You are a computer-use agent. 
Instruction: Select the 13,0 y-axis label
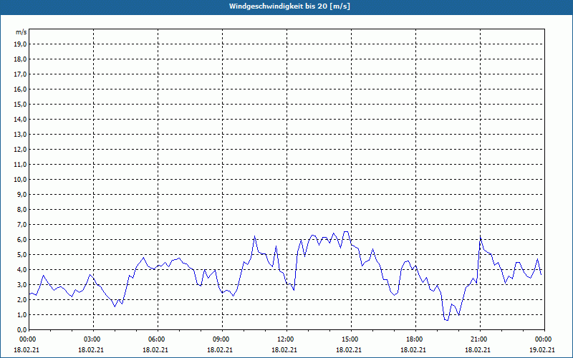[21, 135]
